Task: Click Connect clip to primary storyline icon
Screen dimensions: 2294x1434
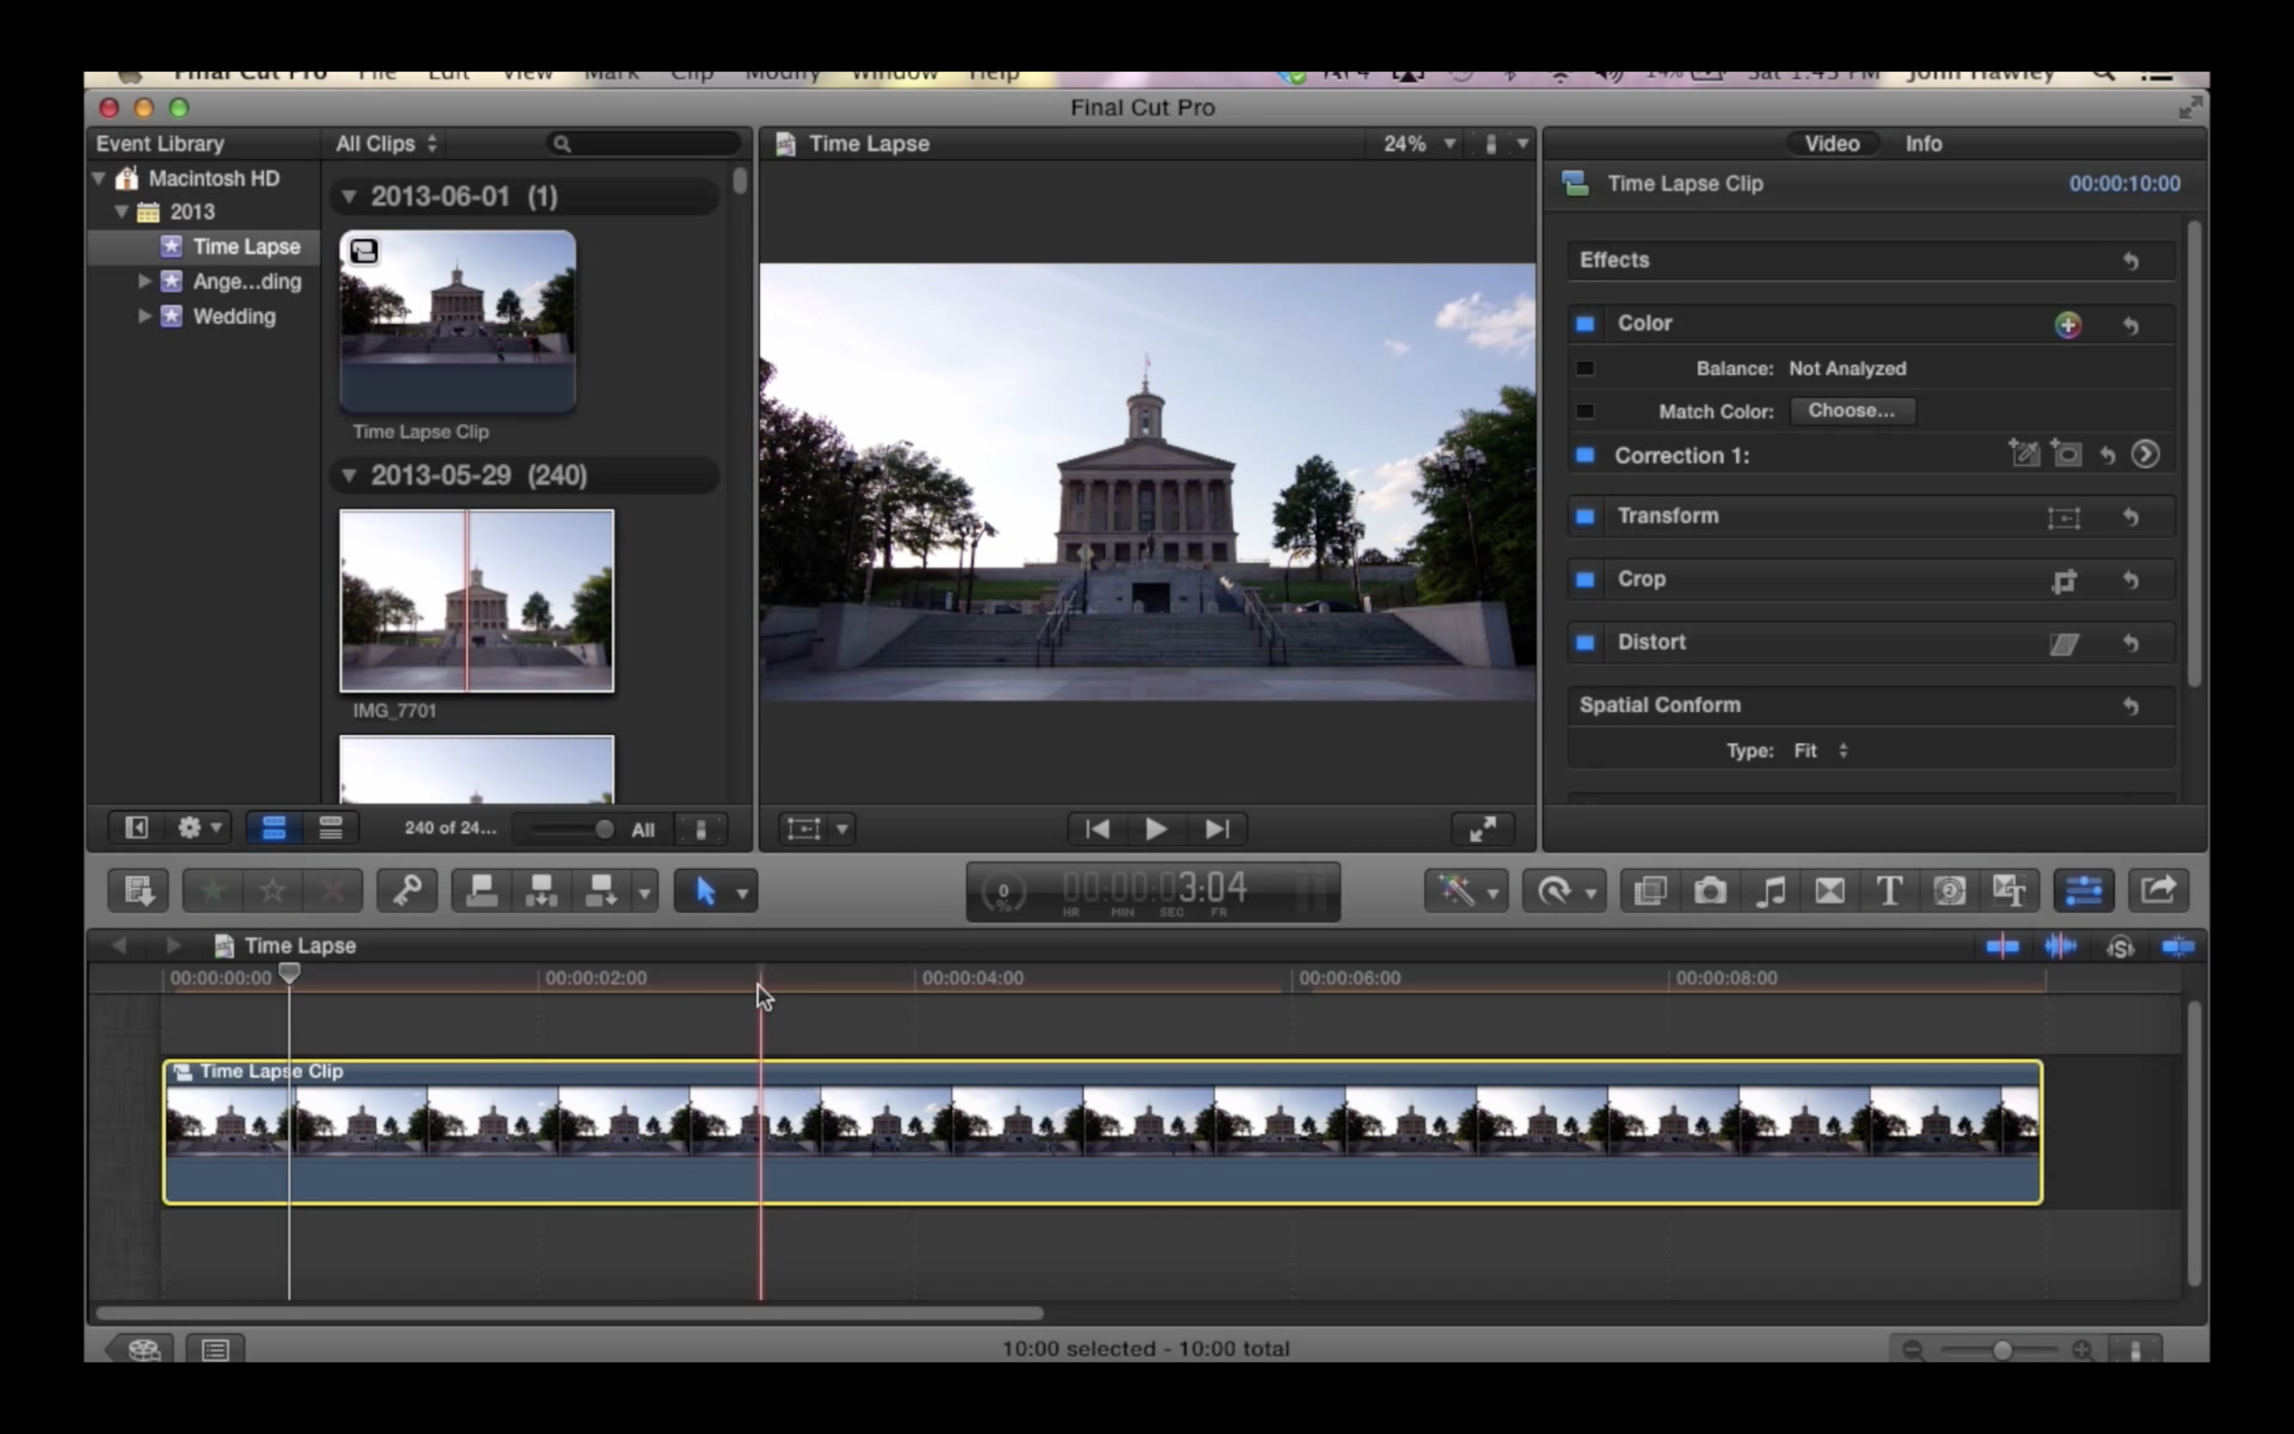Action: [482, 891]
